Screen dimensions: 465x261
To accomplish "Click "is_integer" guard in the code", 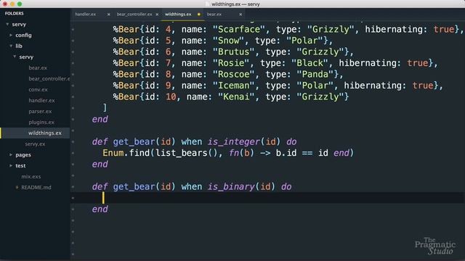I will pos(234,142).
